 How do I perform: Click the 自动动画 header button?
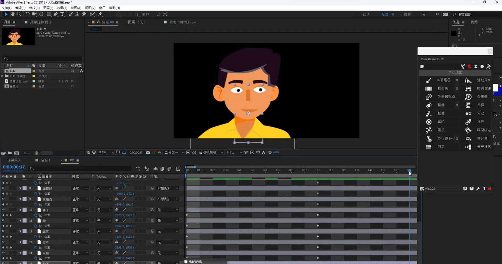point(455,73)
